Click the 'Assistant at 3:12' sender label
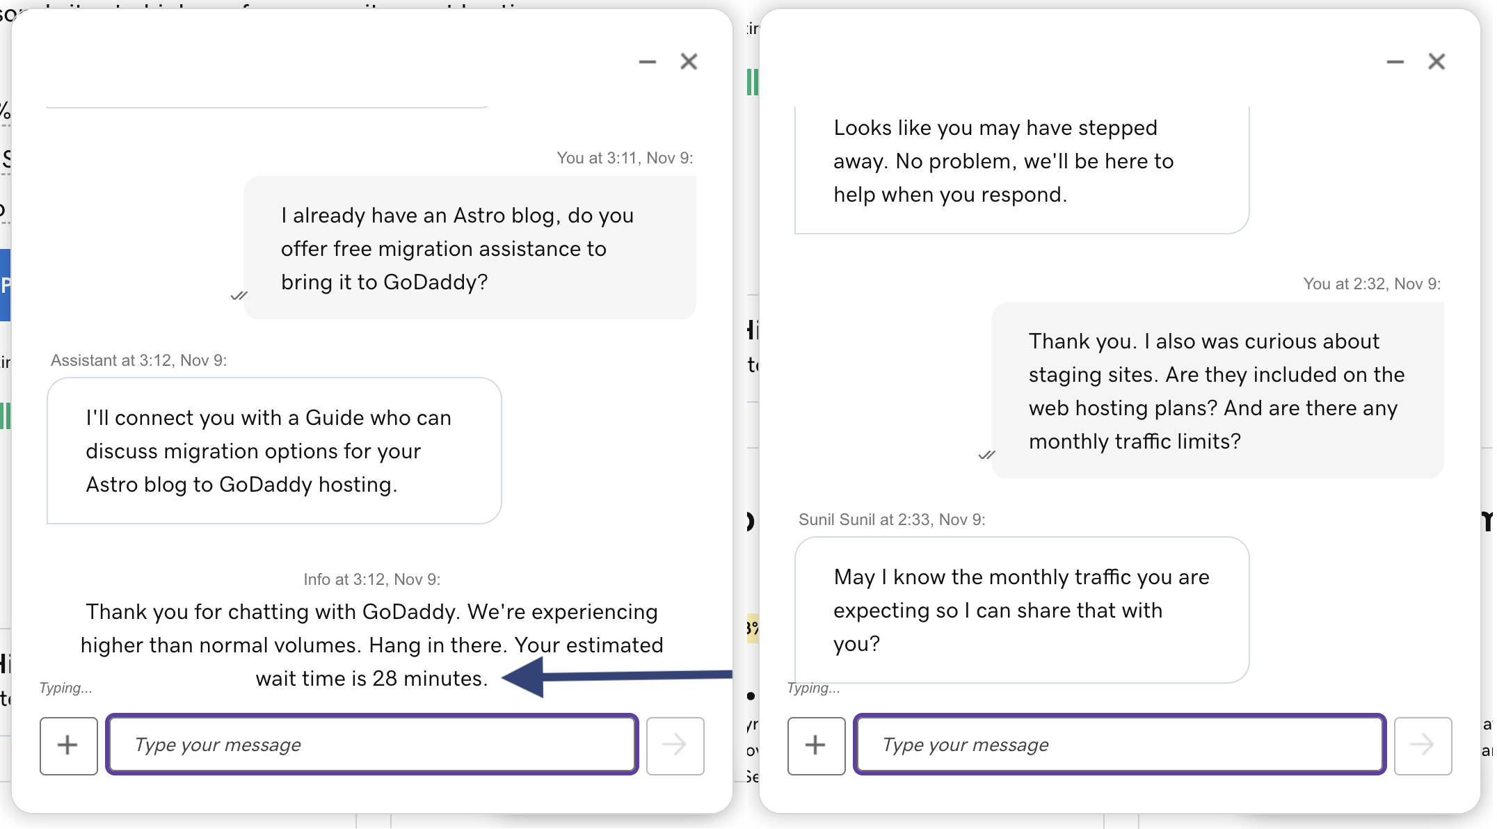 pos(138,360)
